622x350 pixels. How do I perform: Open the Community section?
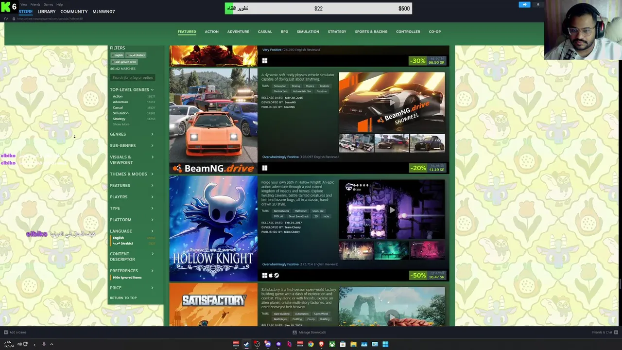[x=74, y=12]
